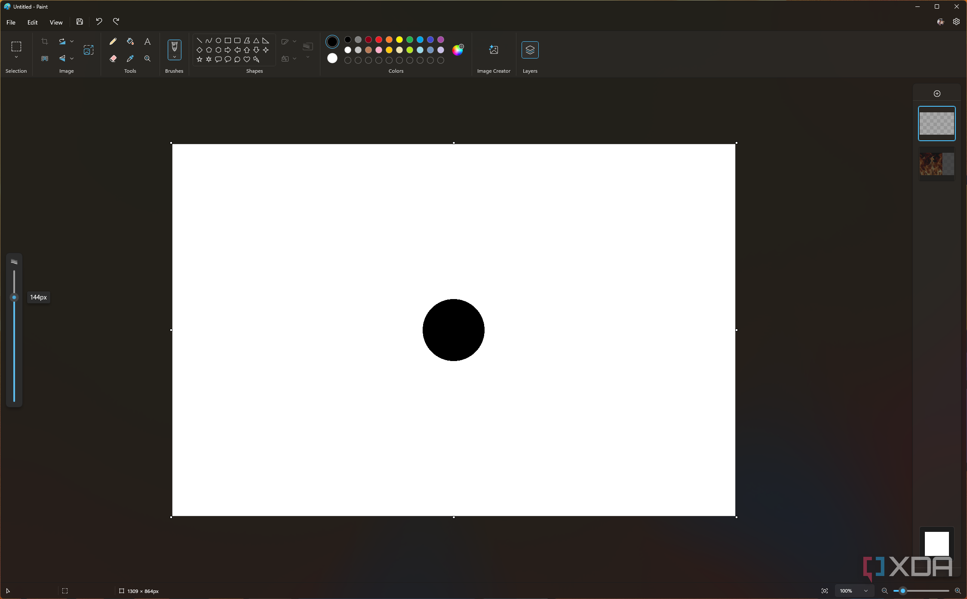Click the zoom in magnifier button
The width and height of the screenshot is (967, 599).
(958, 591)
